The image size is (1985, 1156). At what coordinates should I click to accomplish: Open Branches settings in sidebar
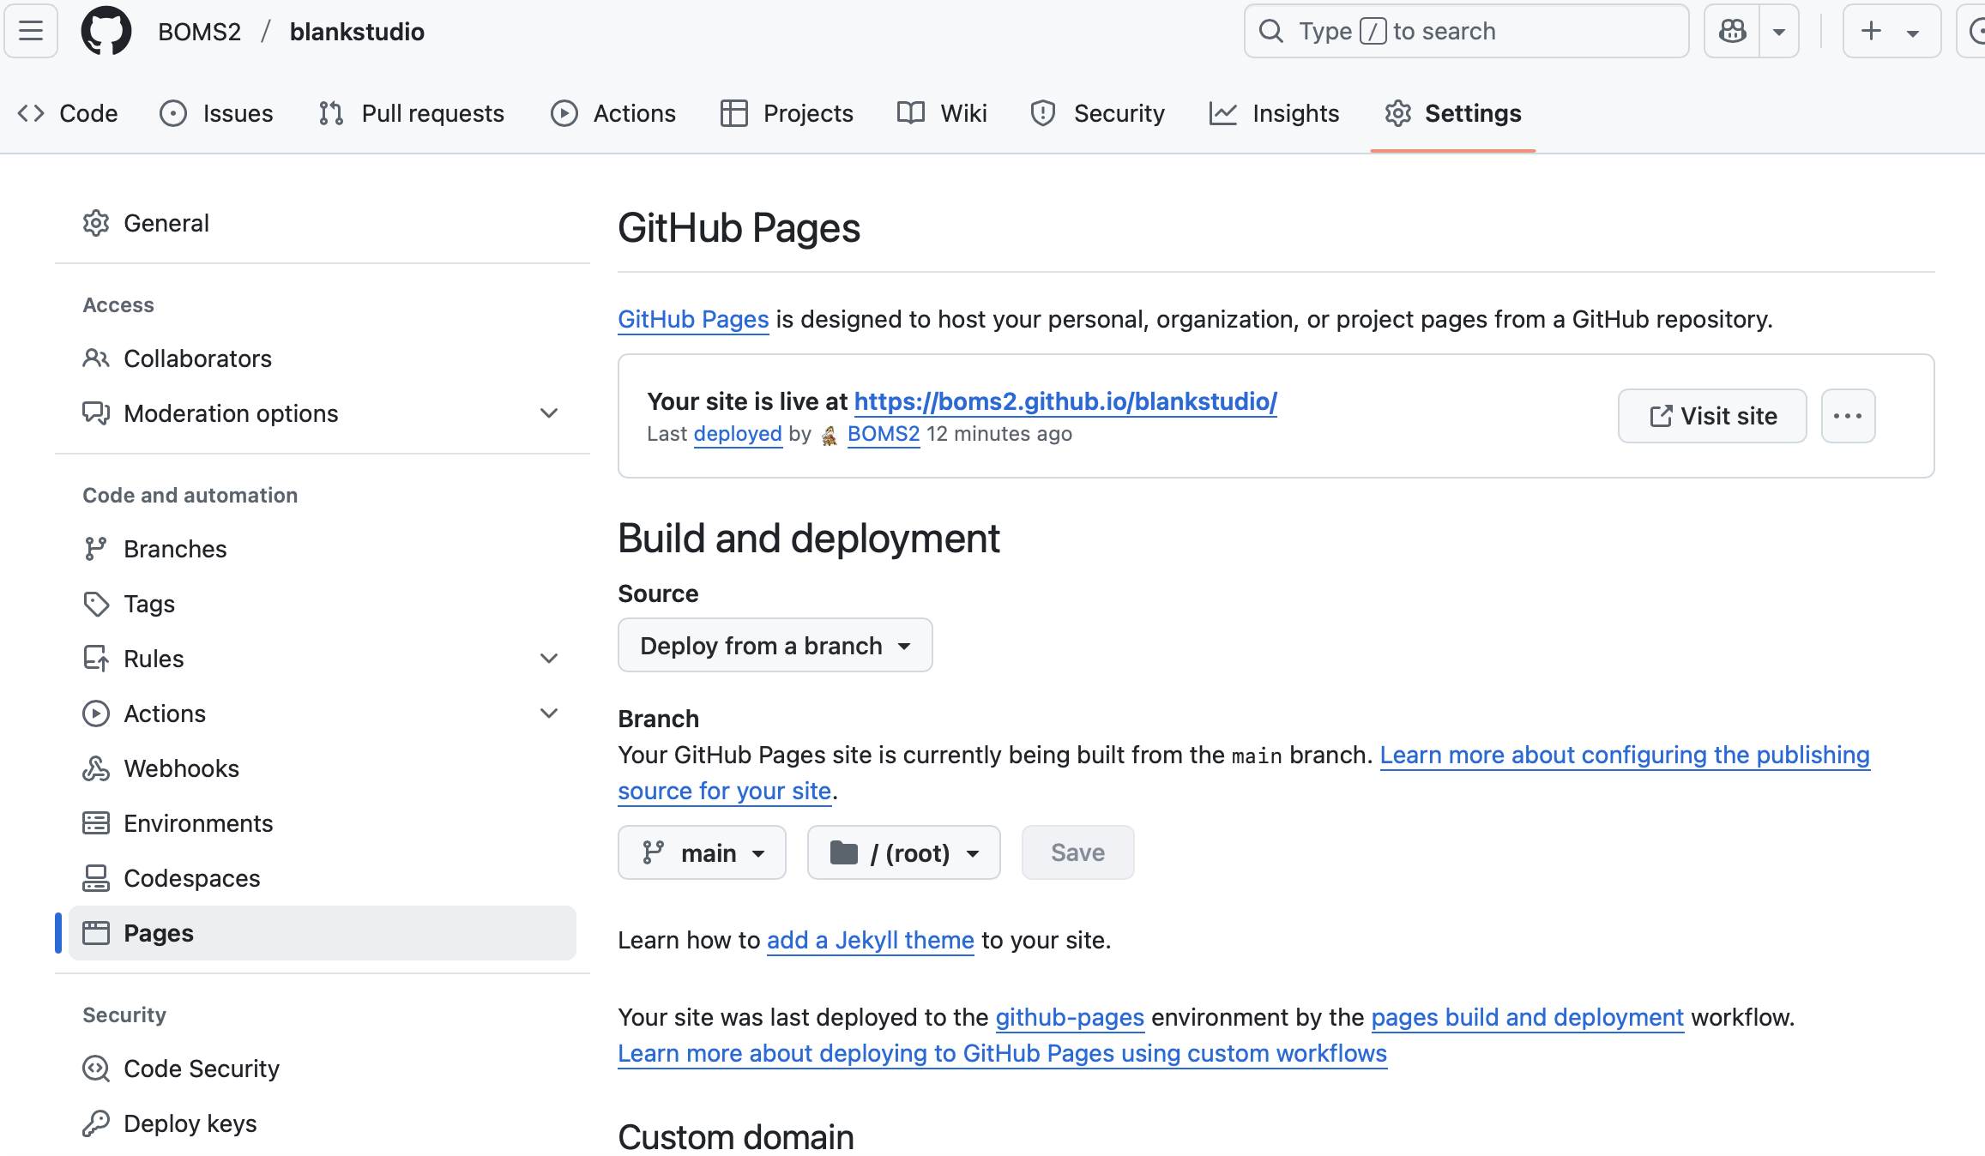(323, 549)
